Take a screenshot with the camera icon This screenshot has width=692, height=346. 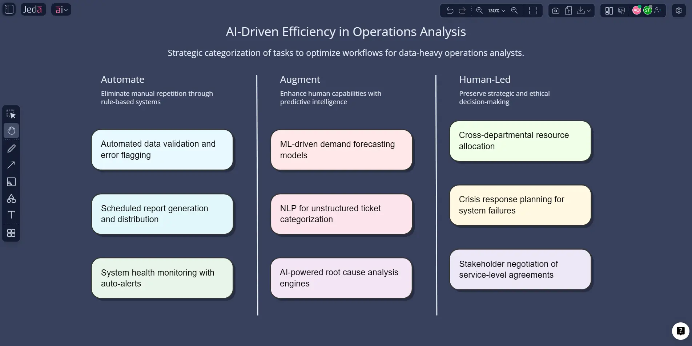coord(556,11)
